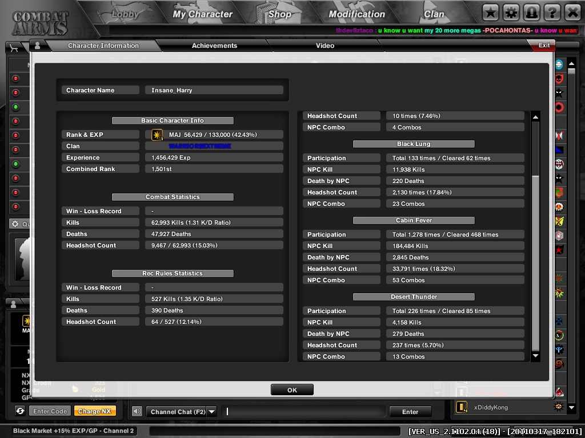Click the Charge NX button

(95, 411)
